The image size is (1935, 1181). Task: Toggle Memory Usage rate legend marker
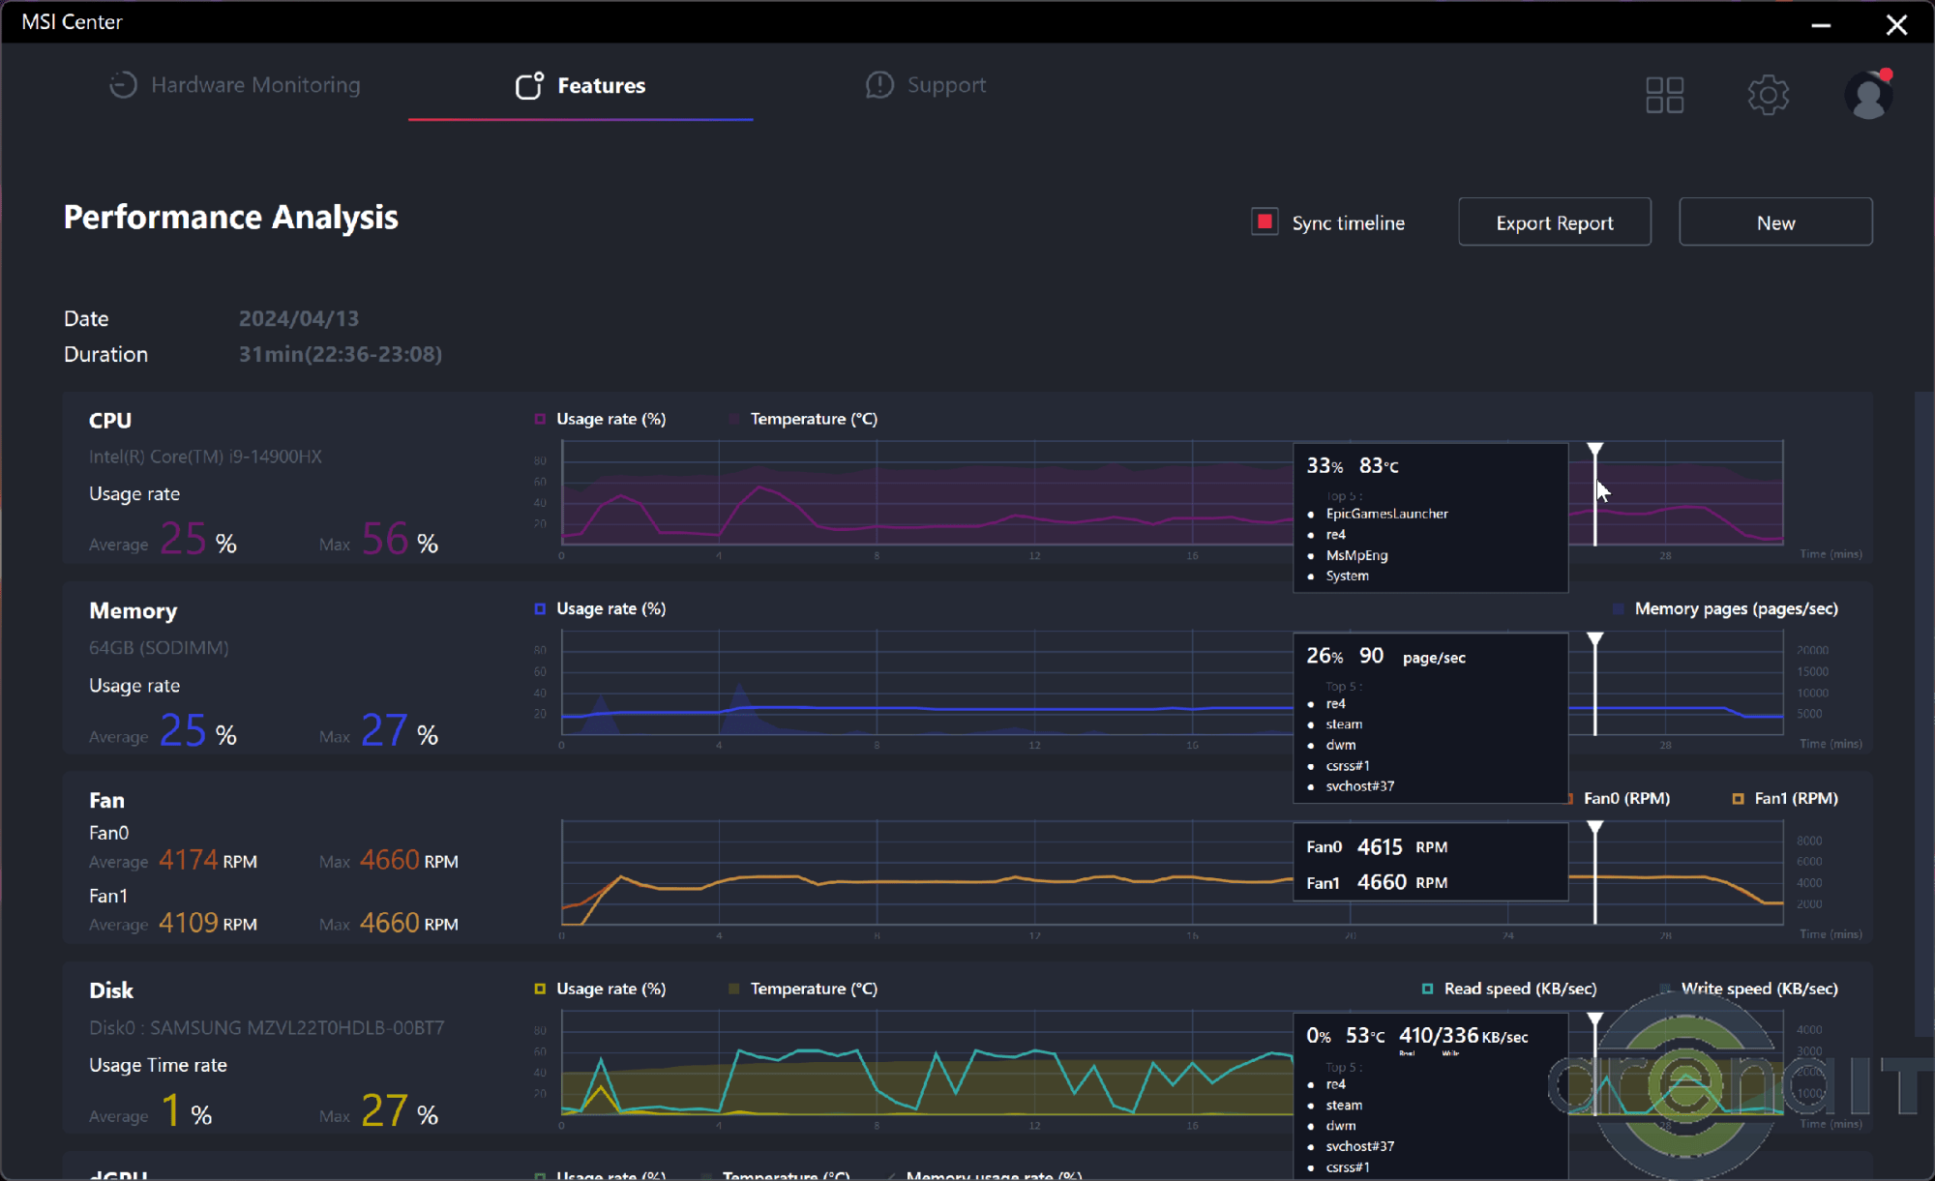coord(540,608)
